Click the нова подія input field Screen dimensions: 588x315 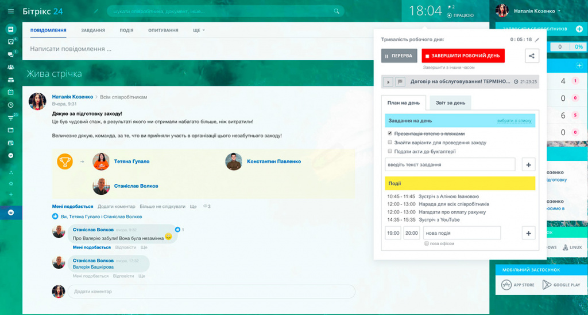click(462, 233)
